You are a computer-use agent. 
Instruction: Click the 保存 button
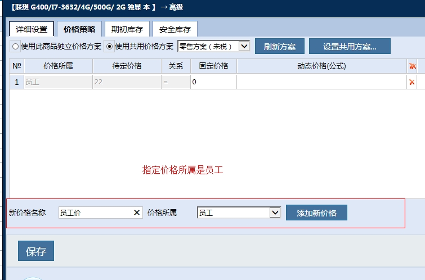click(x=36, y=251)
